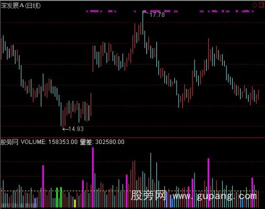265x209 pixels.
Task: Click the 股旁网 indicator name label
Action: click(10, 142)
